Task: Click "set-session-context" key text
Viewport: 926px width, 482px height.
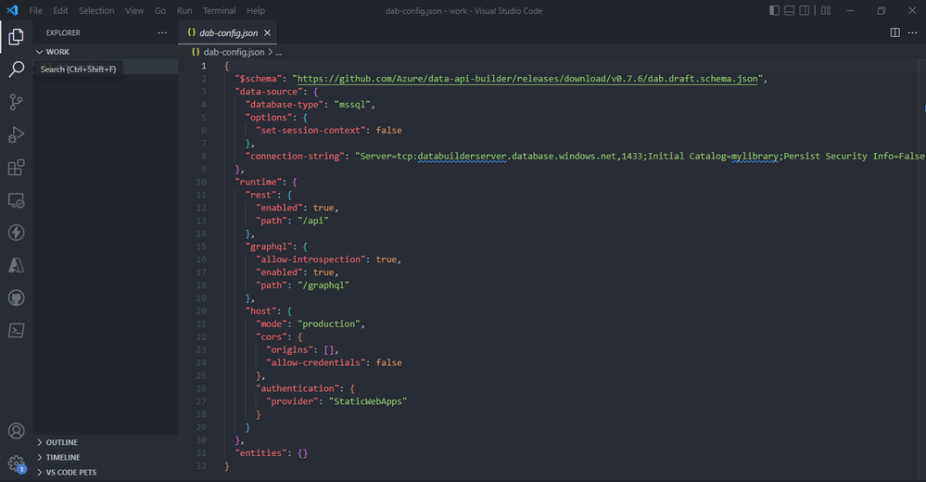Action: (311, 130)
